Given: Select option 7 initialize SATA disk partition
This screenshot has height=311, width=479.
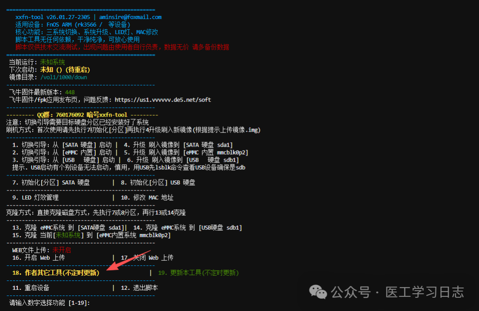Looking at the screenshot, I should (51, 183).
